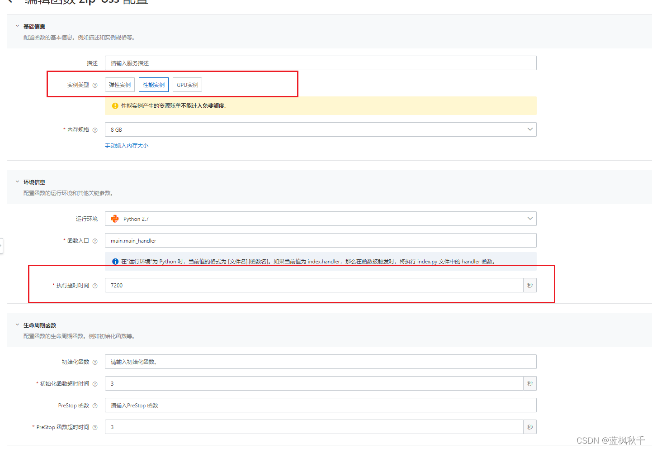Open help icon next to 初始化函数超时时间
652x449 pixels.
[95, 384]
